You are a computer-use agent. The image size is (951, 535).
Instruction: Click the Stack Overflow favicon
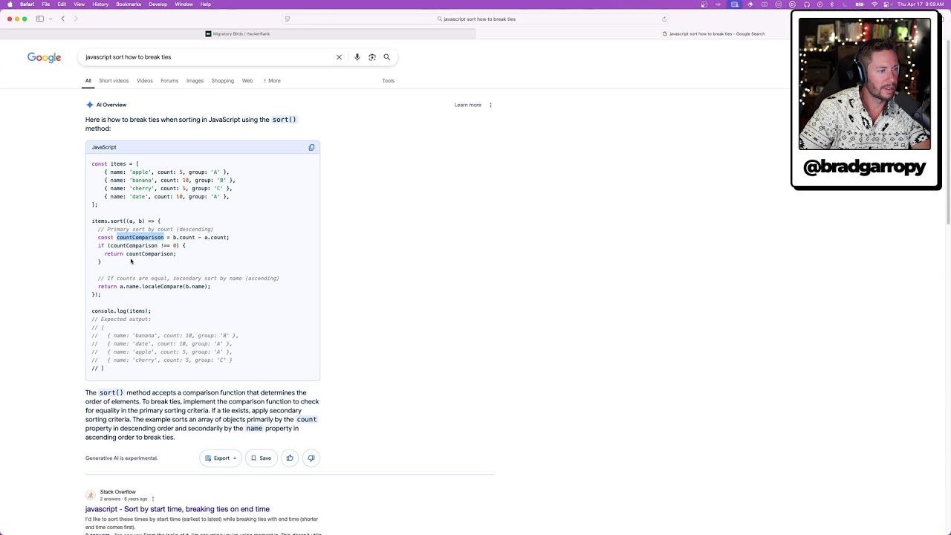pyautogui.click(x=91, y=495)
